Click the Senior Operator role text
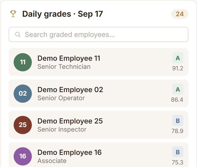 tap(61, 98)
